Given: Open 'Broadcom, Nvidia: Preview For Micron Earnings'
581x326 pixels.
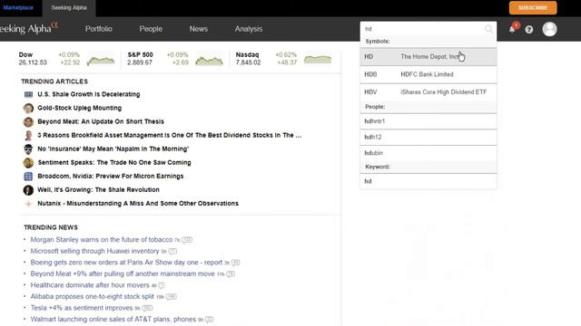Looking at the screenshot, I should tap(111, 177).
